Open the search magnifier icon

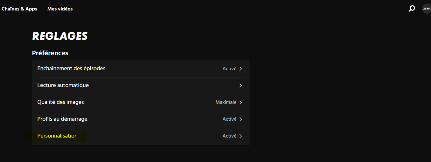pyautogui.click(x=412, y=9)
